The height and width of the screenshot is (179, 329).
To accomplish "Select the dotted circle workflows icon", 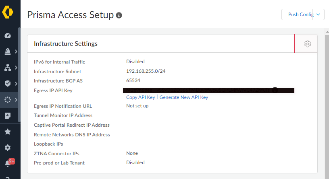I will coord(7,100).
